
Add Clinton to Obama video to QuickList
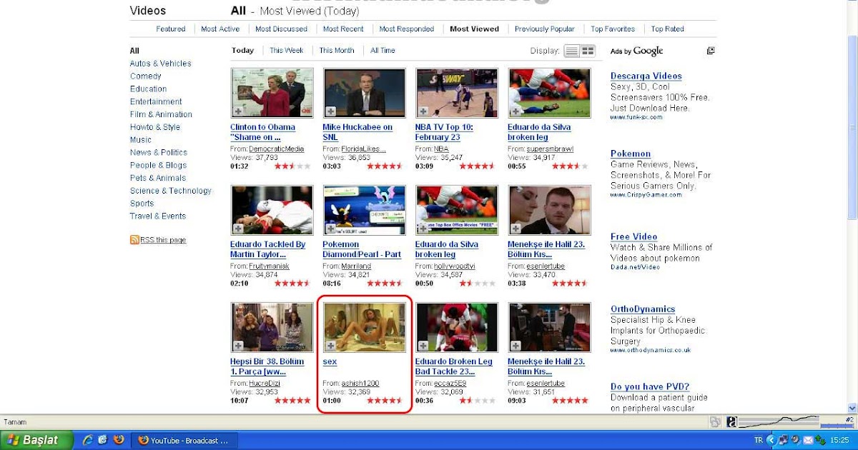[238, 111]
